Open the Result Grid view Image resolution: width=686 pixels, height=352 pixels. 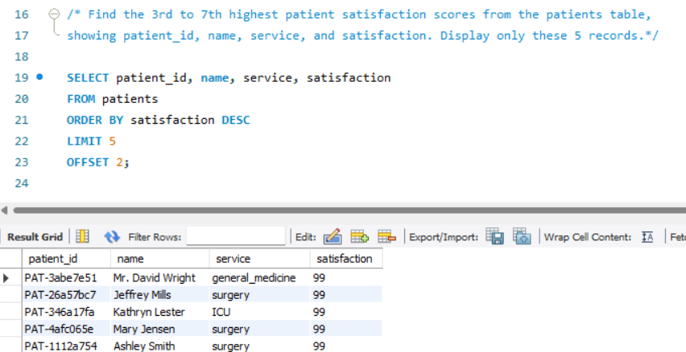point(35,237)
